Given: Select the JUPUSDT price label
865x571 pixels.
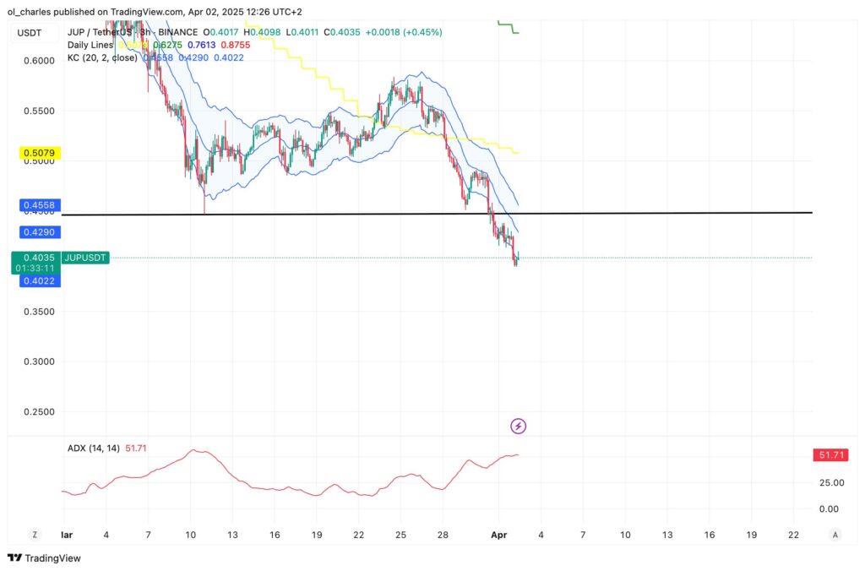Looking at the screenshot, I should click(x=84, y=258).
